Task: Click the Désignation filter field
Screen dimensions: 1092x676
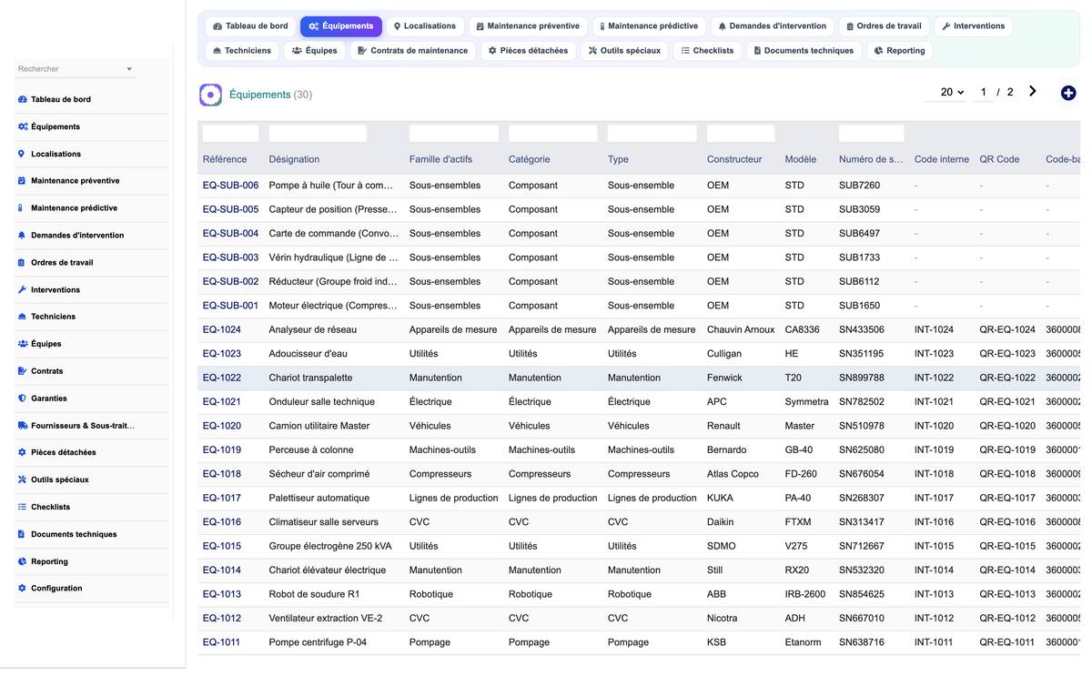Action: pyautogui.click(x=318, y=134)
